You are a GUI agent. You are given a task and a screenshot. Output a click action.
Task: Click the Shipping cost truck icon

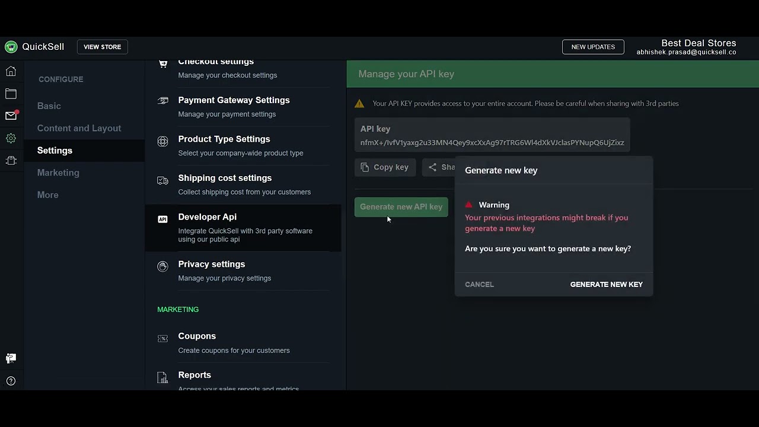click(162, 181)
